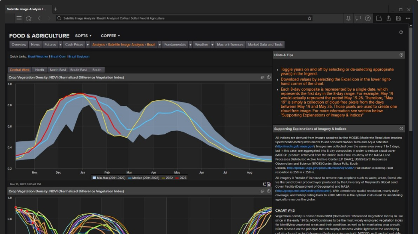Image resolution: width=418 pixels, height=234 pixels.
Task: Switch to the North East region tab
Action: pyautogui.click(x=57, y=70)
